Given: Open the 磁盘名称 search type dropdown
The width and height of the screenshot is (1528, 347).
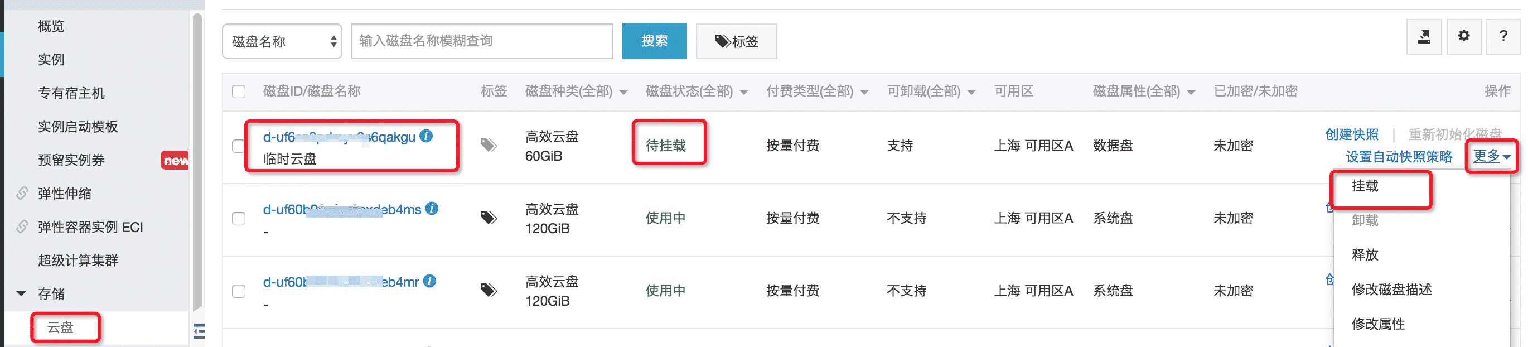Looking at the screenshot, I should [x=282, y=41].
